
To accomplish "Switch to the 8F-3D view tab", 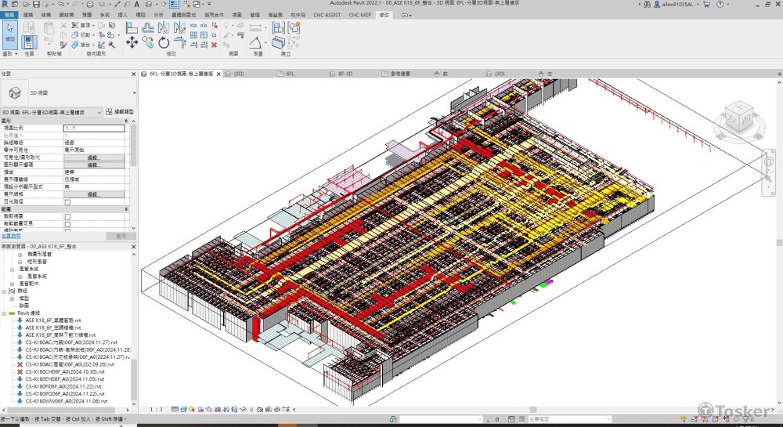I will pyautogui.click(x=346, y=73).
